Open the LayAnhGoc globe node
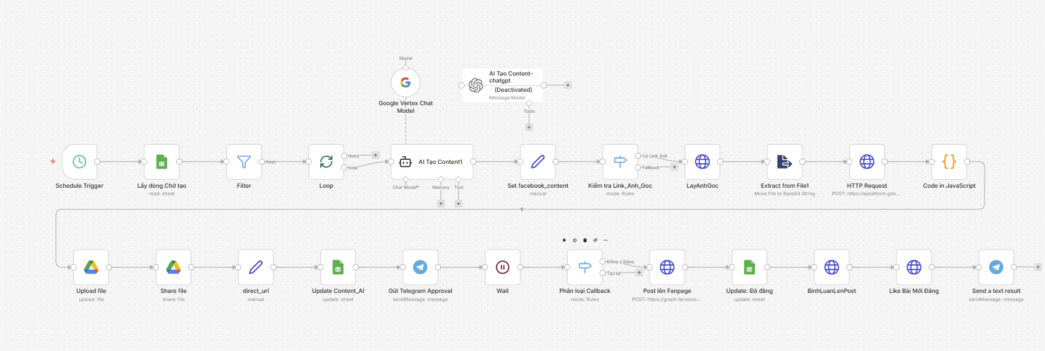The width and height of the screenshot is (1045, 351). [x=702, y=162]
